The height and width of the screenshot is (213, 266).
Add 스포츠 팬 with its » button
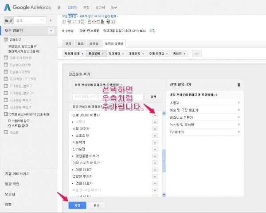point(155,136)
